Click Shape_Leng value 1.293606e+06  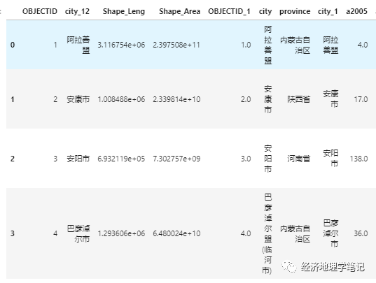(x=121, y=233)
